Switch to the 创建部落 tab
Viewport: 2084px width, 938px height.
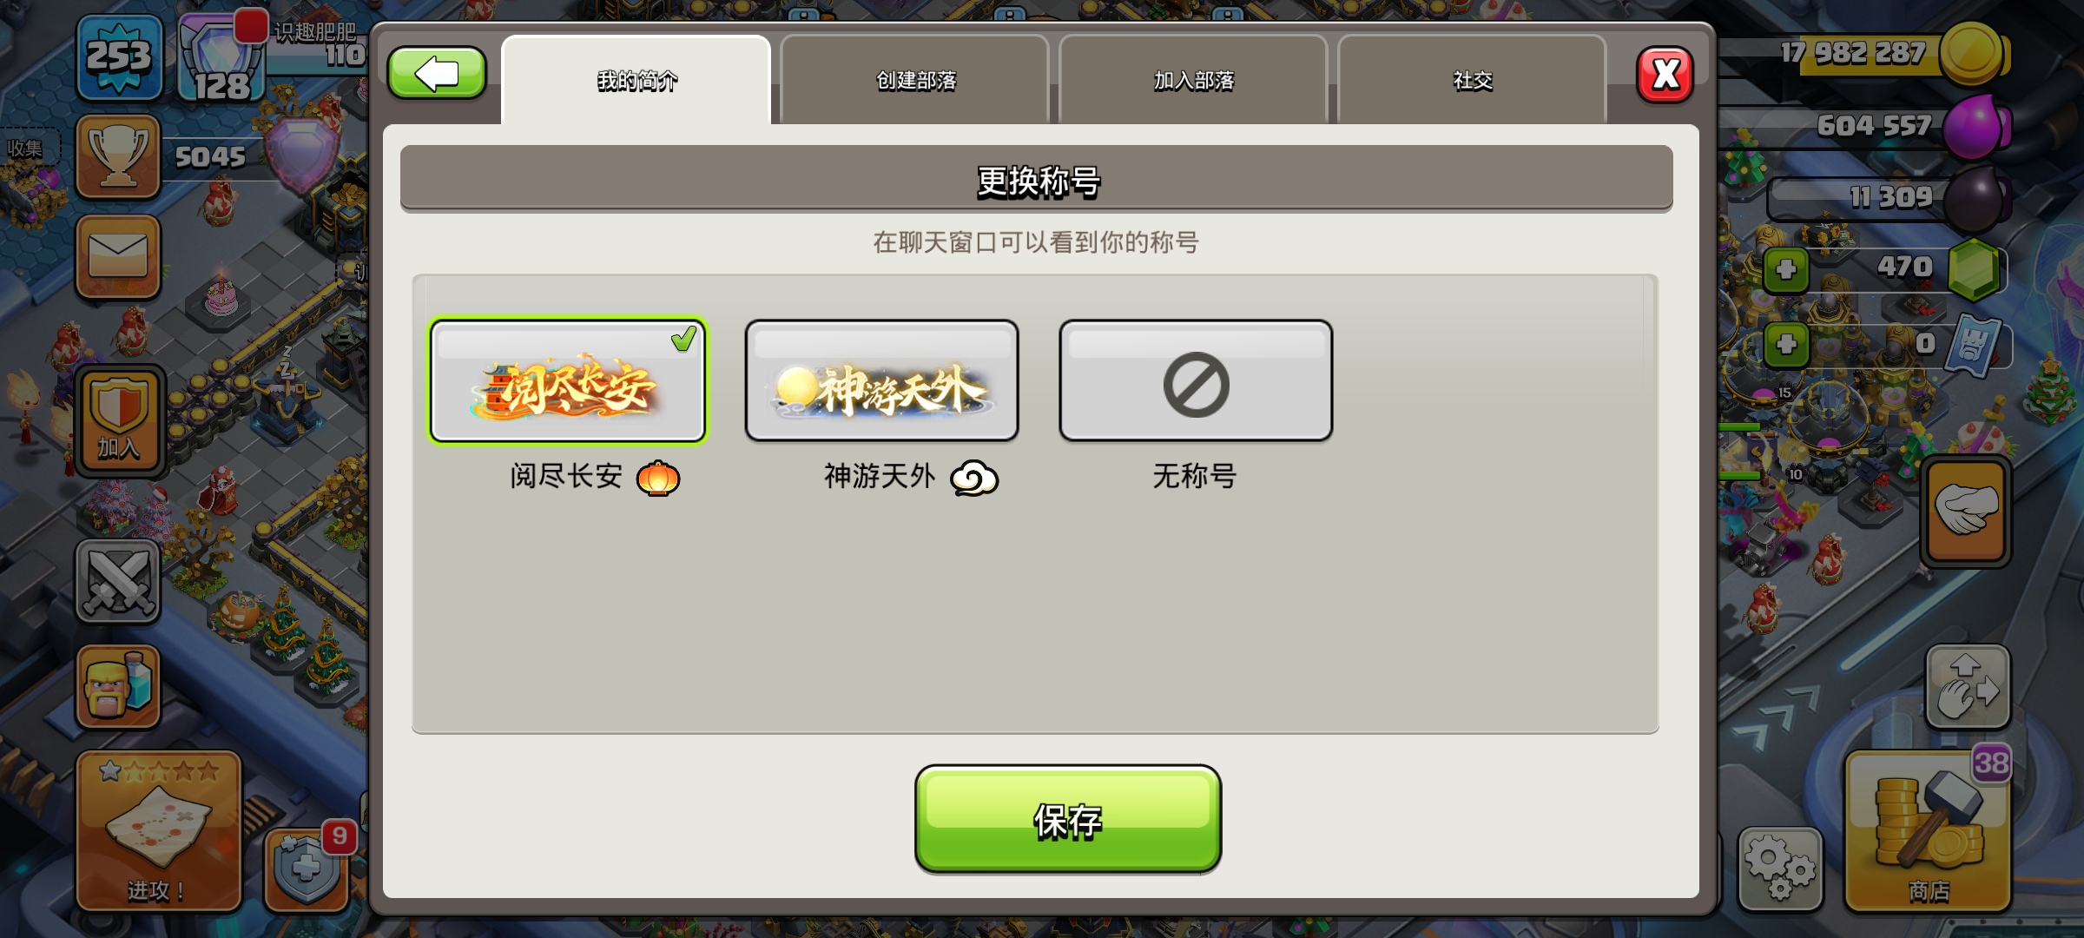point(915,80)
